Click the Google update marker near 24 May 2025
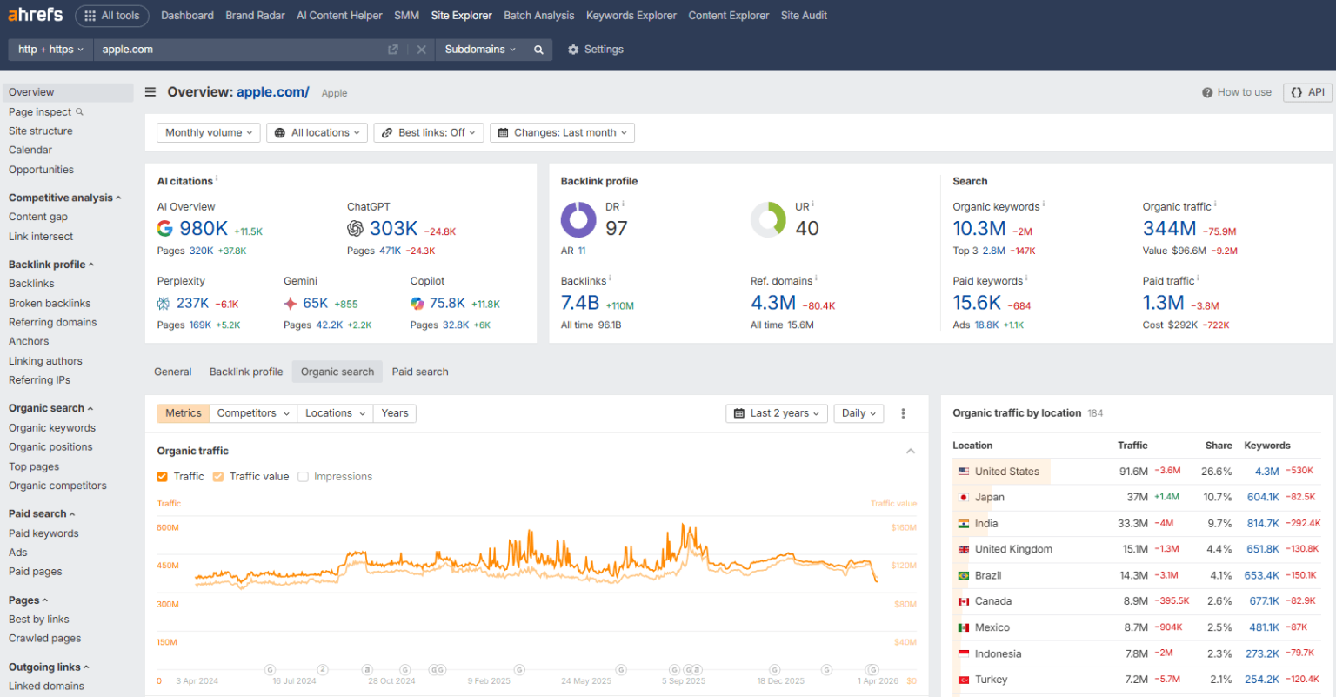1336x697 pixels. click(x=621, y=670)
